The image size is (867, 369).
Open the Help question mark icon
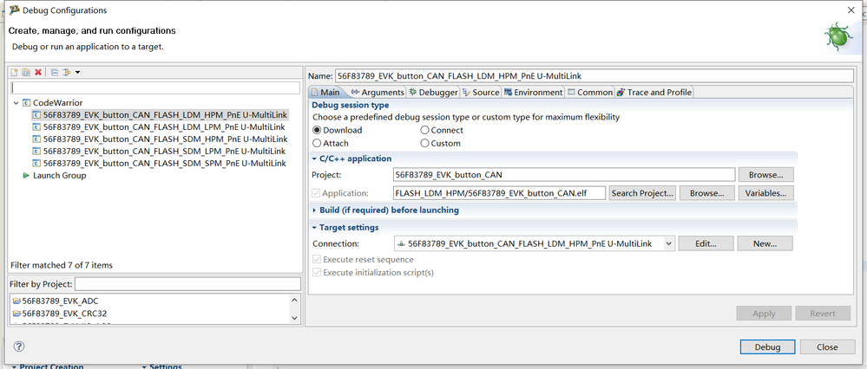click(x=19, y=346)
